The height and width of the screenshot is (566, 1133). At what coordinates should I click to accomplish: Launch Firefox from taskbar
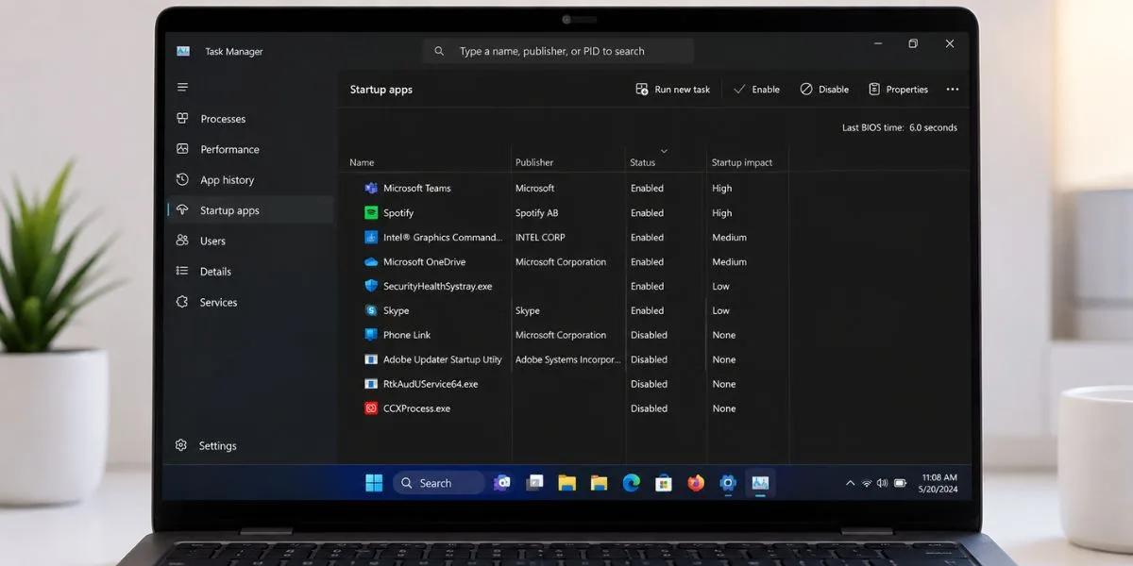click(696, 483)
